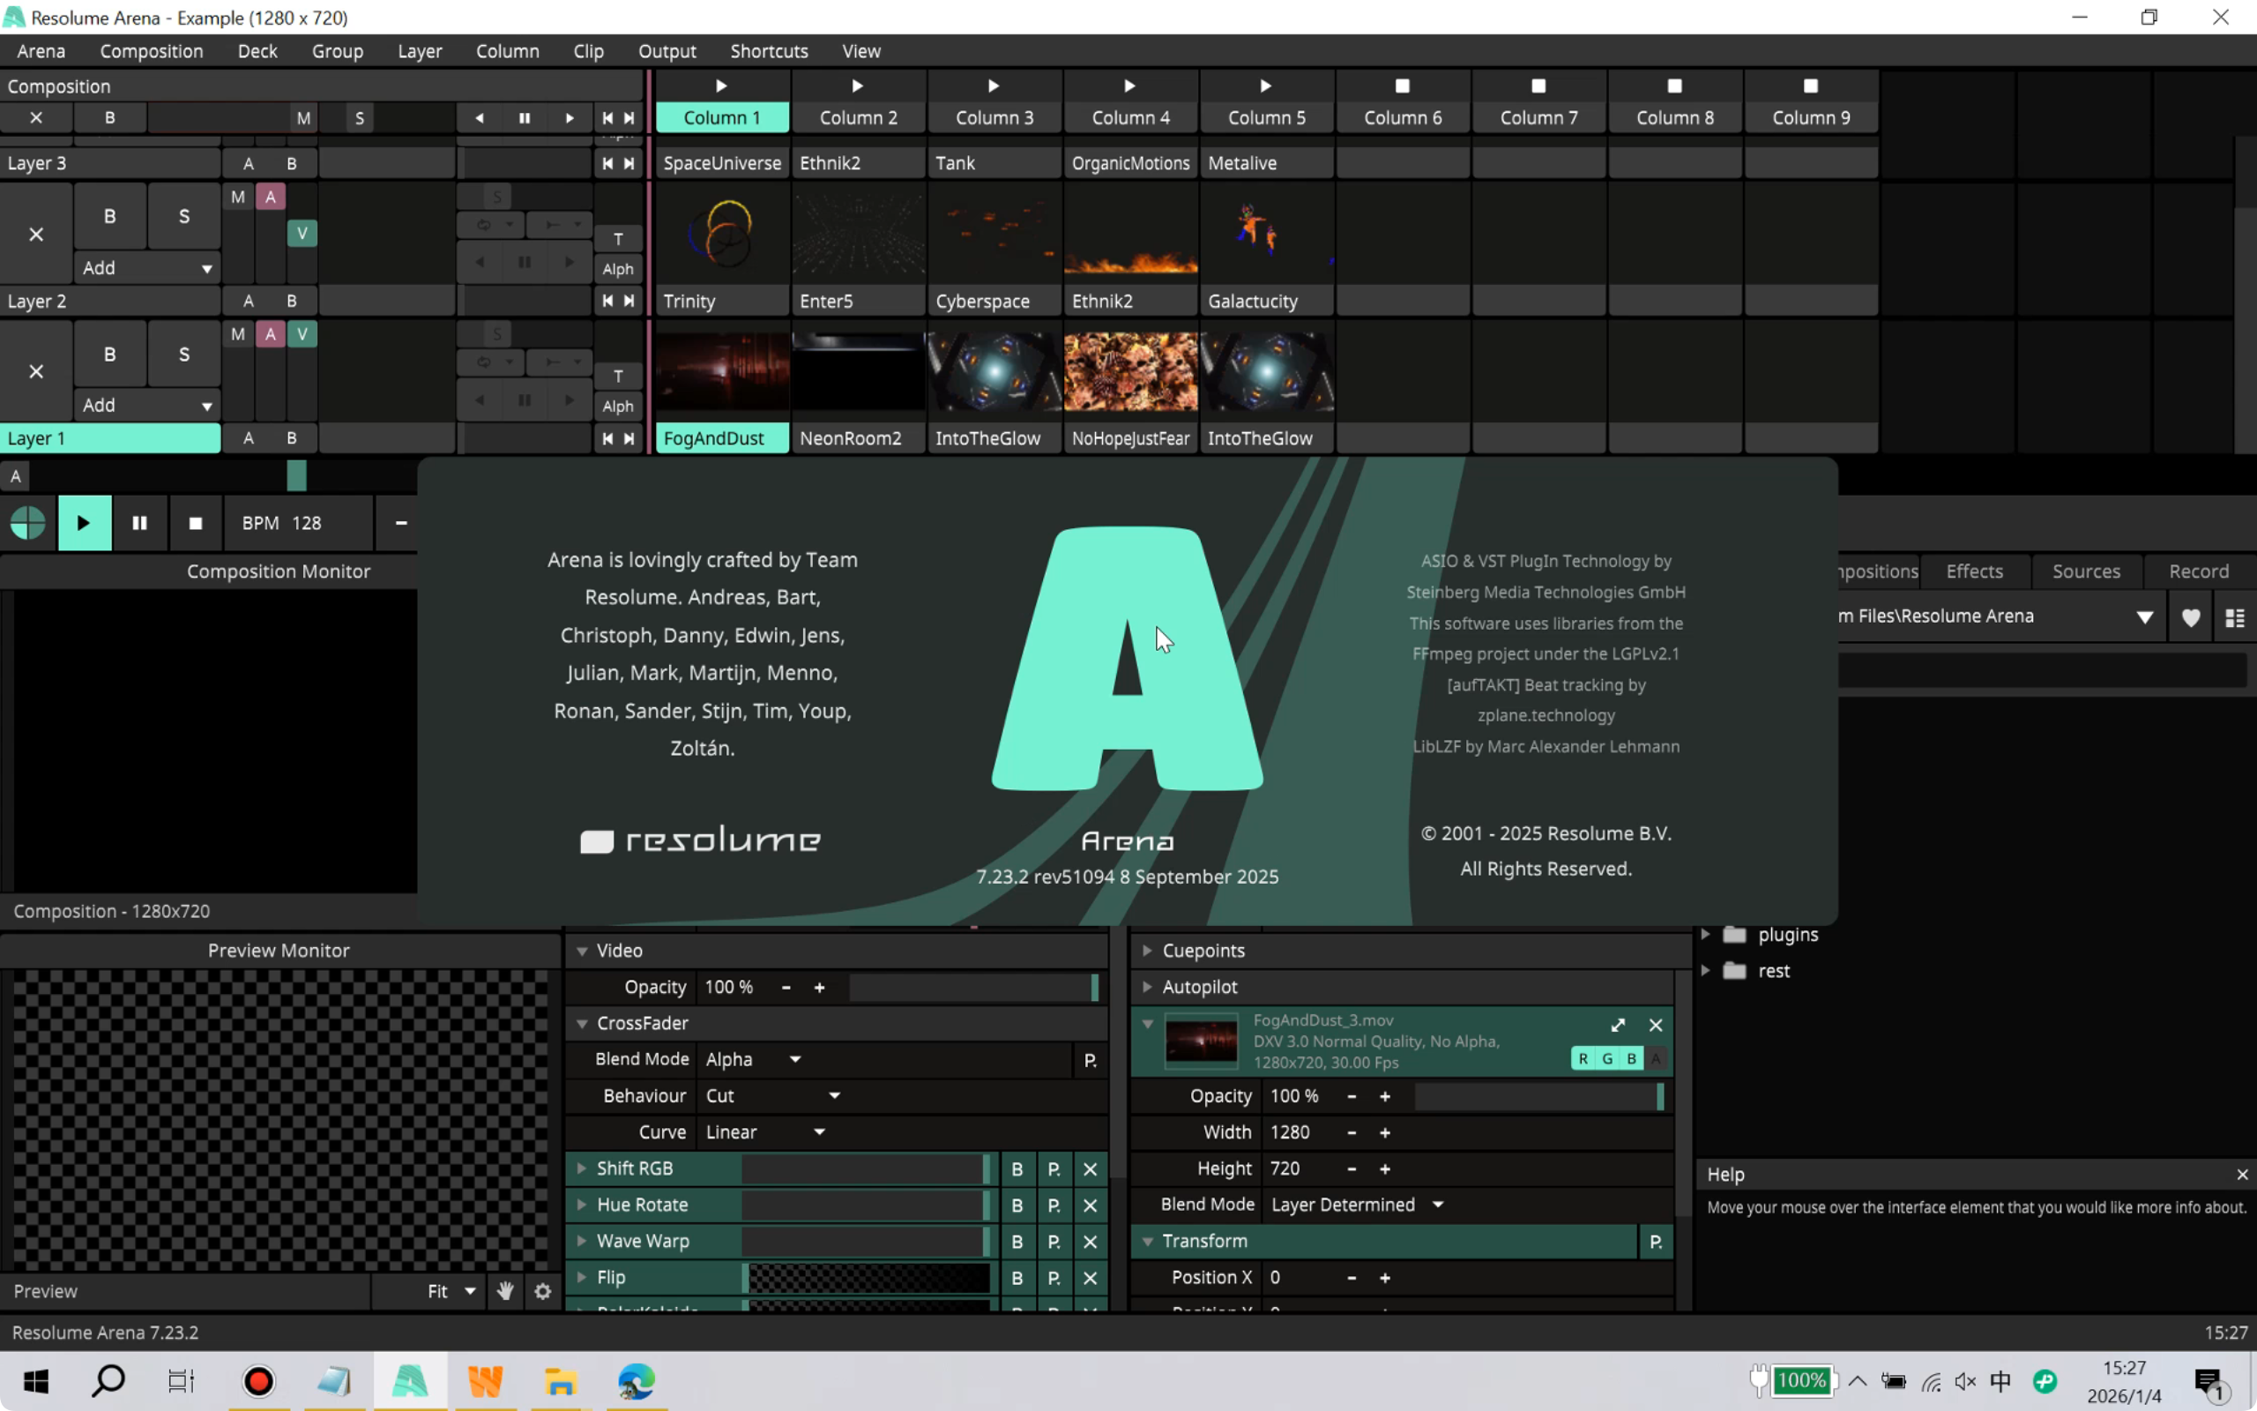
Task: Toggle Hue Rotate bypass B button
Action: [x=1017, y=1205]
